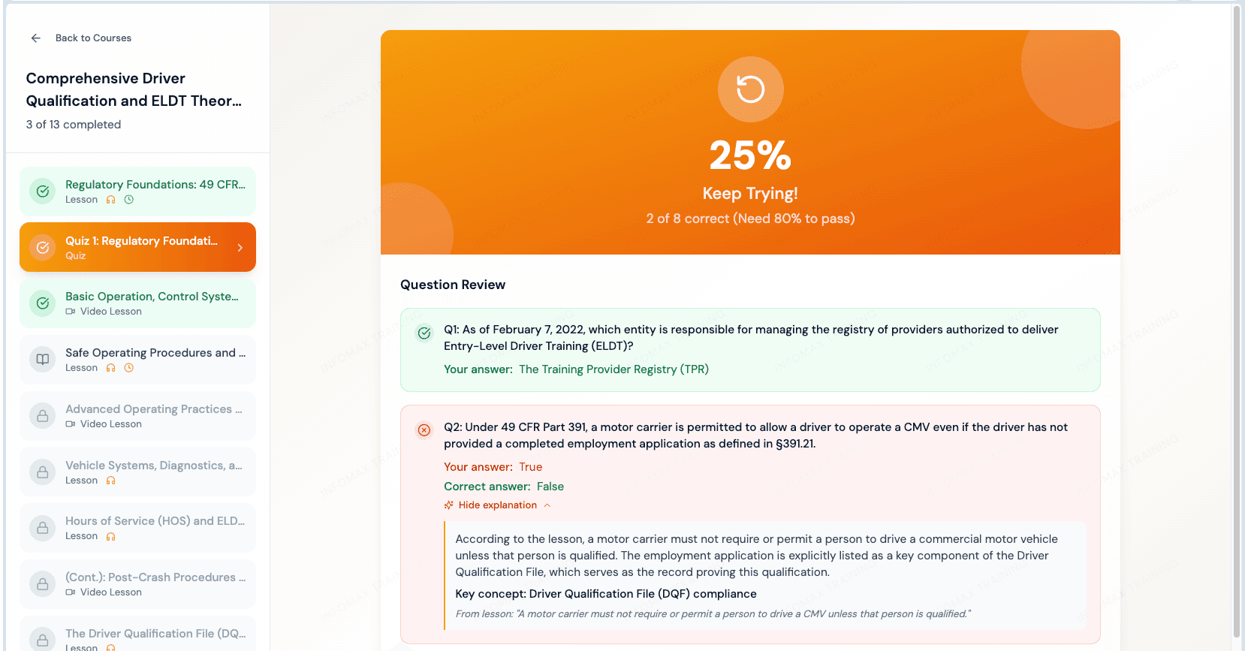Click the sparkle icon next to Hide explanation

coord(448,505)
